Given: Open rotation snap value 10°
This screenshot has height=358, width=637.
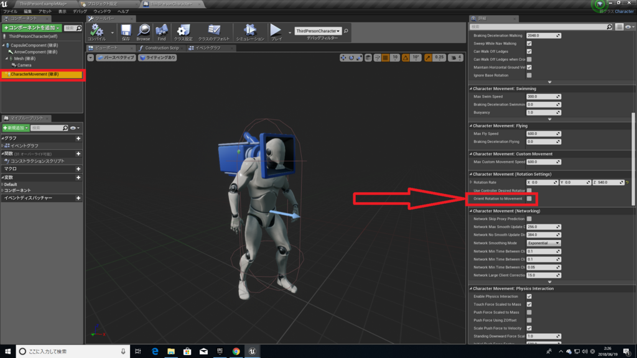Looking at the screenshot, I should [x=416, y=58].
